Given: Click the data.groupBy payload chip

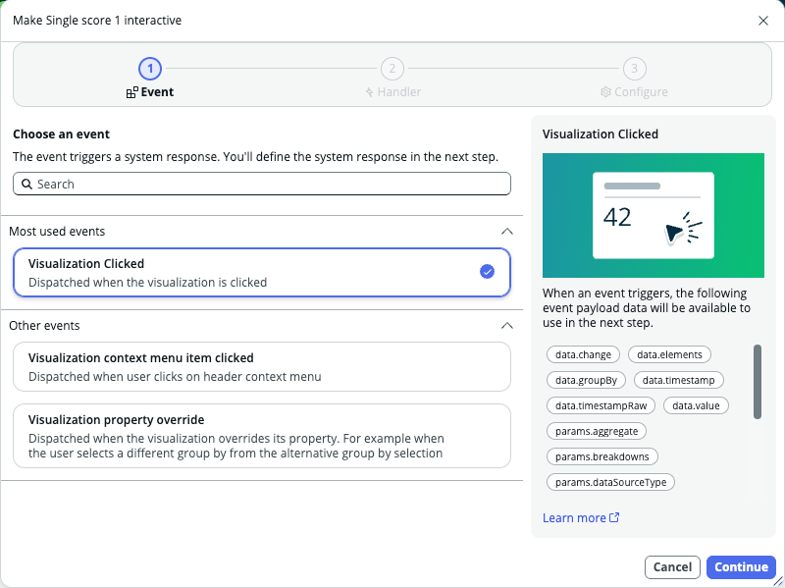Looking at the screenshot, I should pos(586,380).
